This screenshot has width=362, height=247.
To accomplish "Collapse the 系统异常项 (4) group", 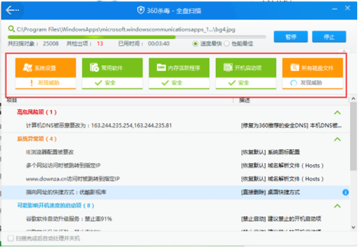I will point(337,139).
